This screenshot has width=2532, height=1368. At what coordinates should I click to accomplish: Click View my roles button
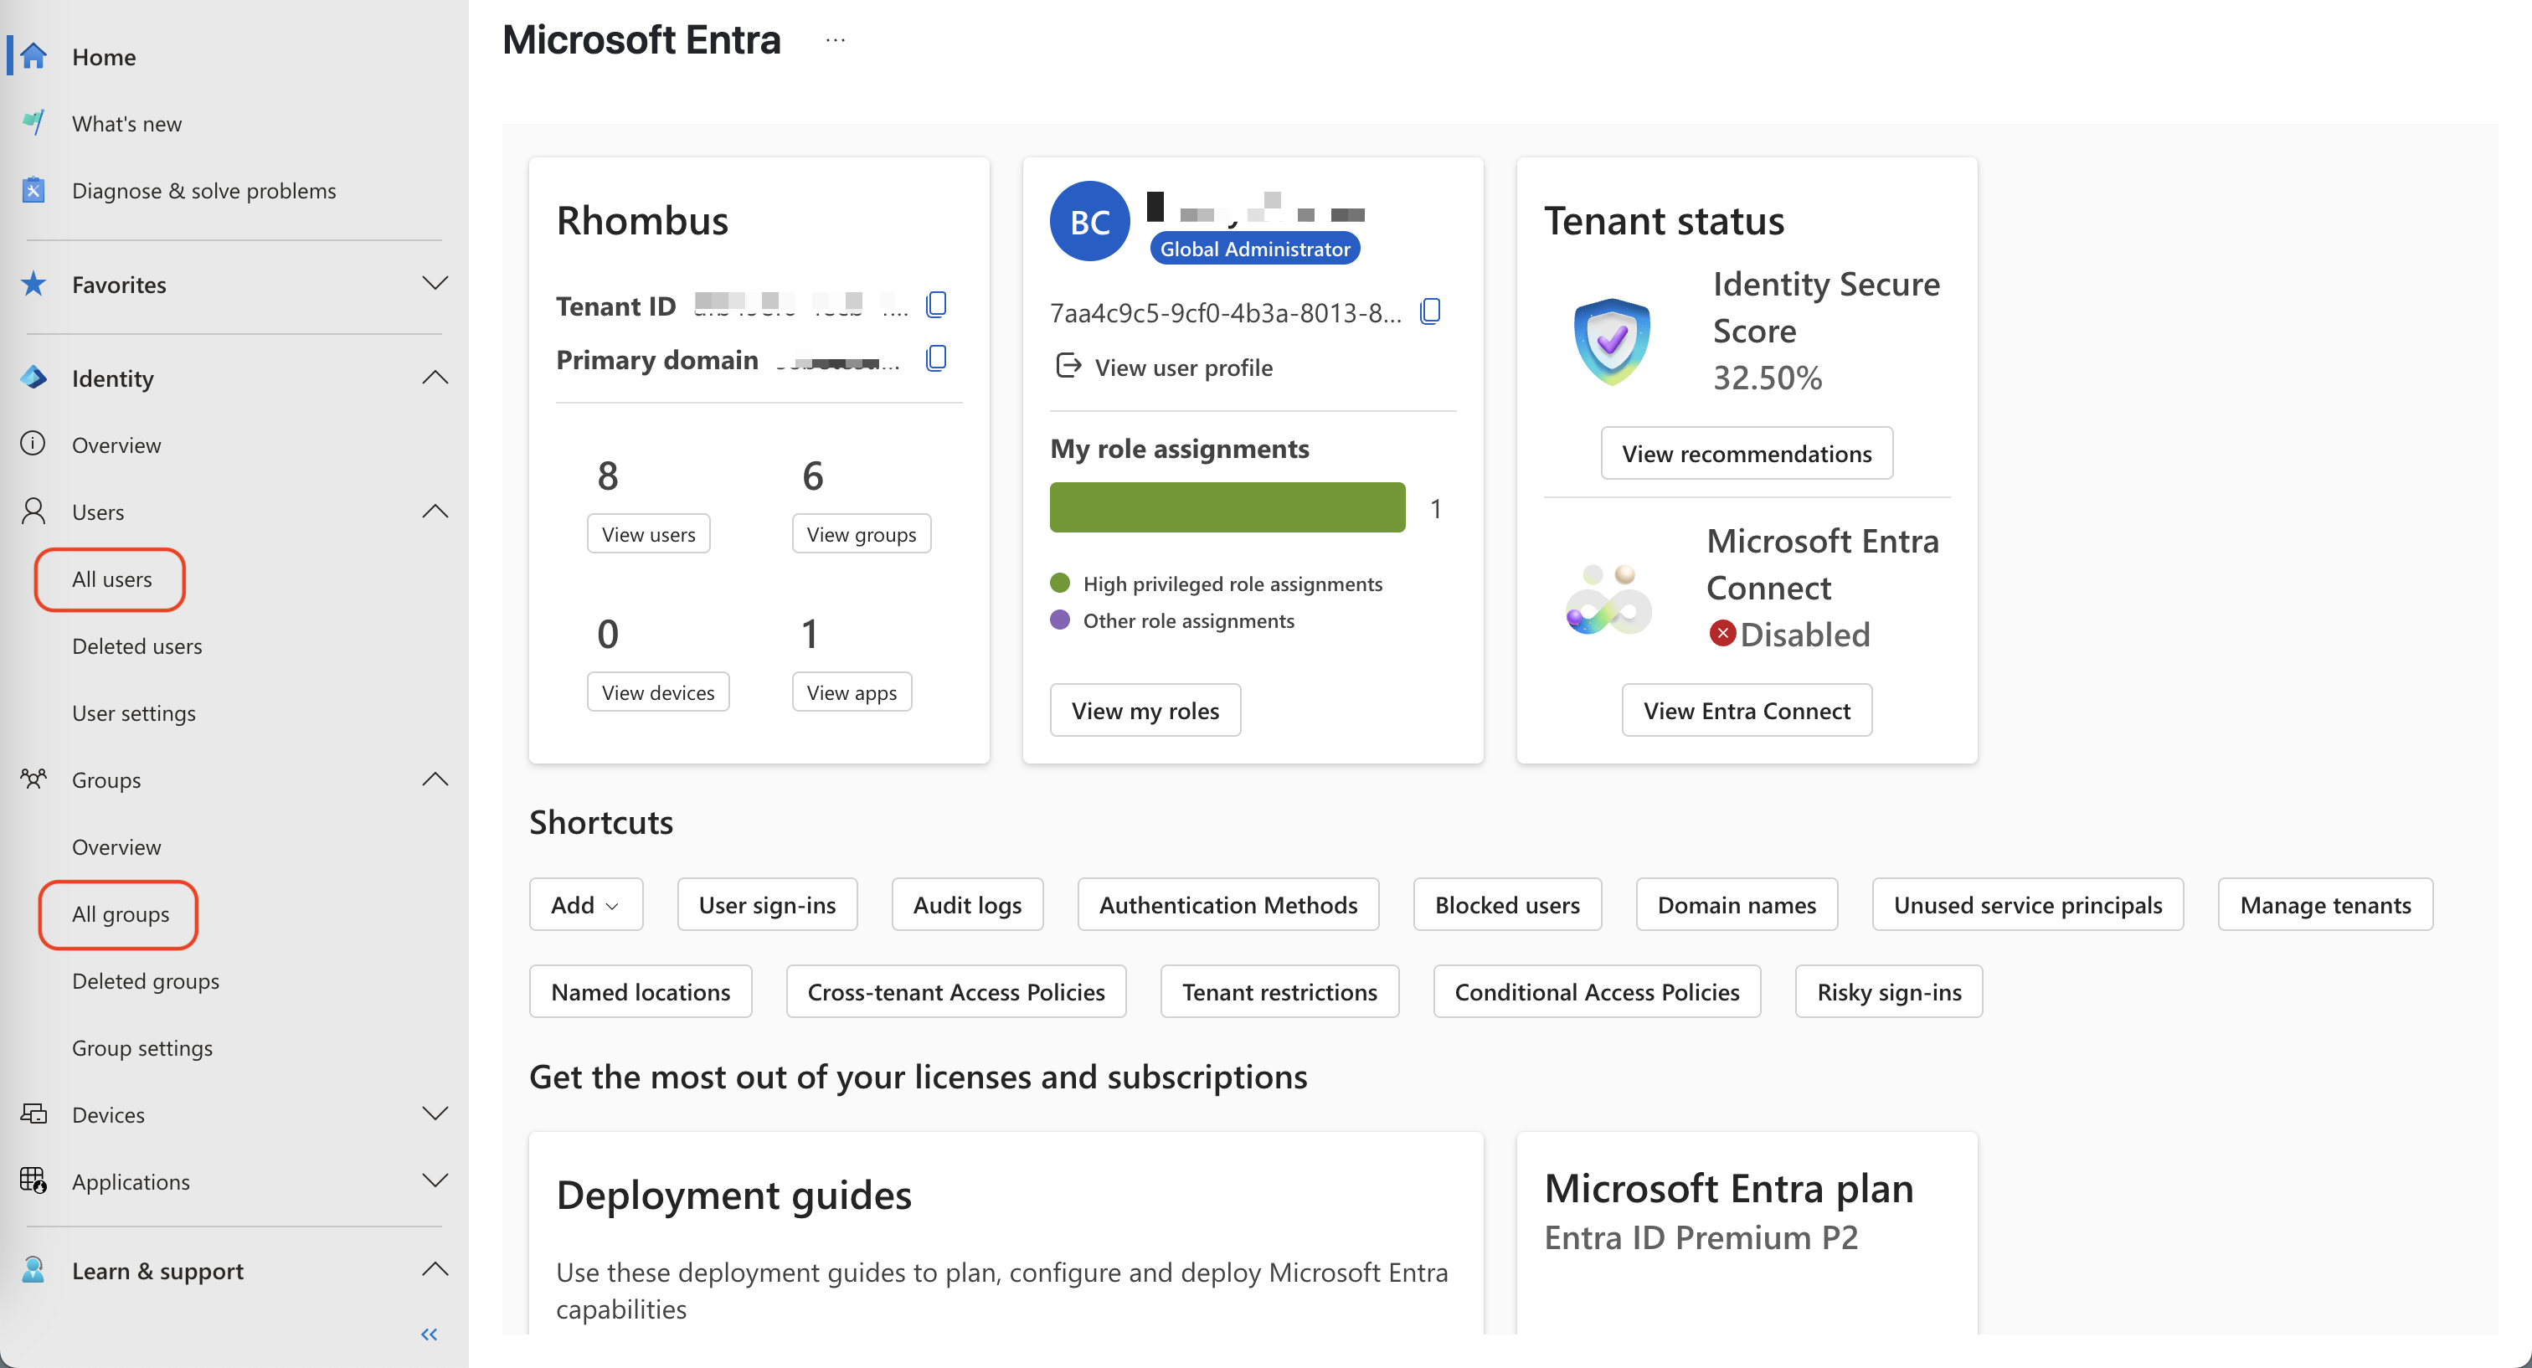point(1145,710)
